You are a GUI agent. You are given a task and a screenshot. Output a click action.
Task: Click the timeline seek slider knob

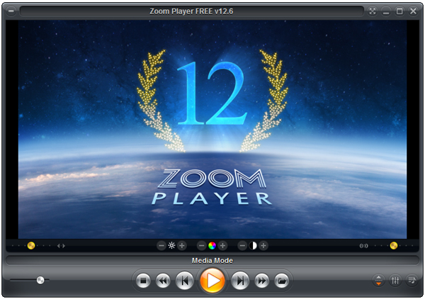(40, 280)
